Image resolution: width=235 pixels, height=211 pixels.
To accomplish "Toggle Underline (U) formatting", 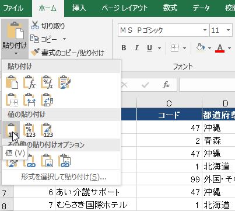I will pyautogui.click(x=149, y=48).
